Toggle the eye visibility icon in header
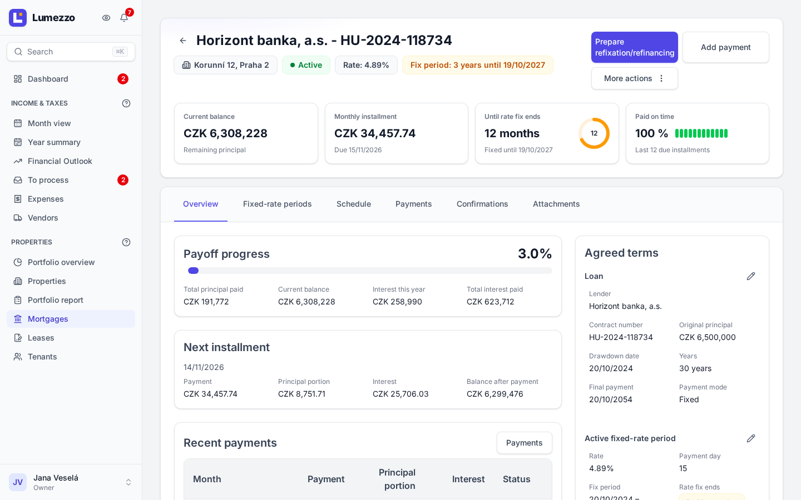The height and width of the screenshot is (500, 801). (x=106, y=18)
